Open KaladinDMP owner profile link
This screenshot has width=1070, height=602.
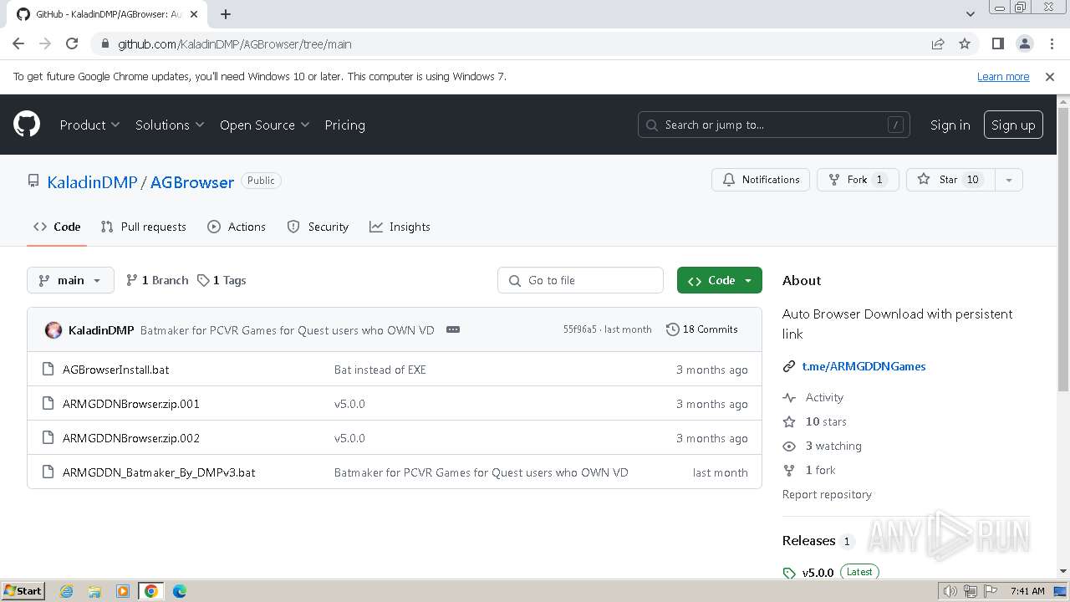[92, 182]
